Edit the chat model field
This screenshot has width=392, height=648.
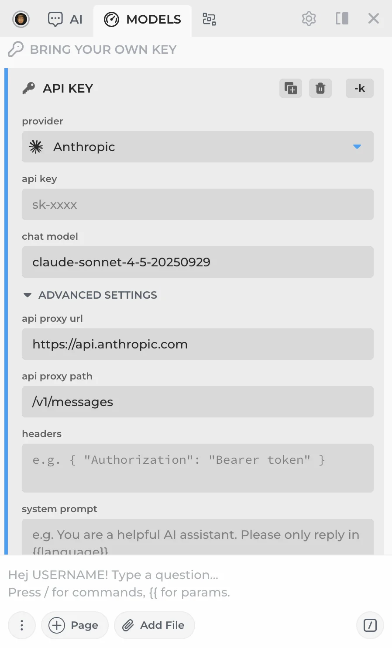coord(198,262)
